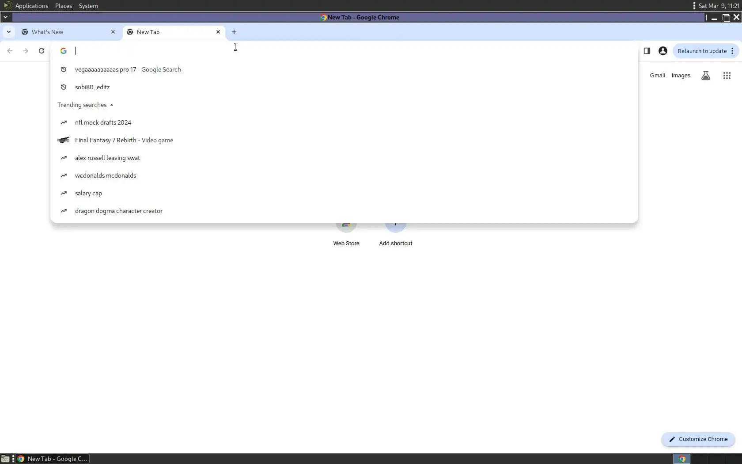Select the sobi80_editz history suggestion
Image resolution: width=742 pixels, height=464 pixels.
pyautogui.click(x=344, y=87)
